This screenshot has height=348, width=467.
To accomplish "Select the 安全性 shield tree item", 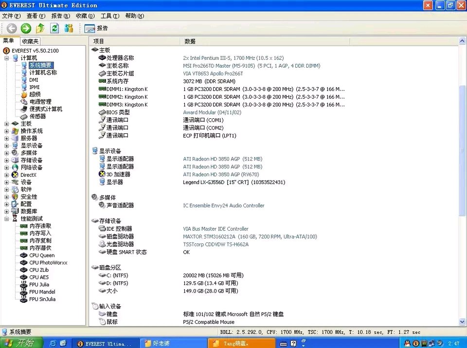I will [x=29, y=197].
